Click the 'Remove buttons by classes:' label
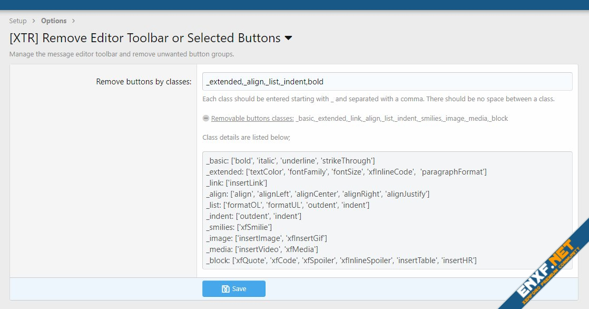This screenshot has width=589, height=309. (x=143, y=82)
